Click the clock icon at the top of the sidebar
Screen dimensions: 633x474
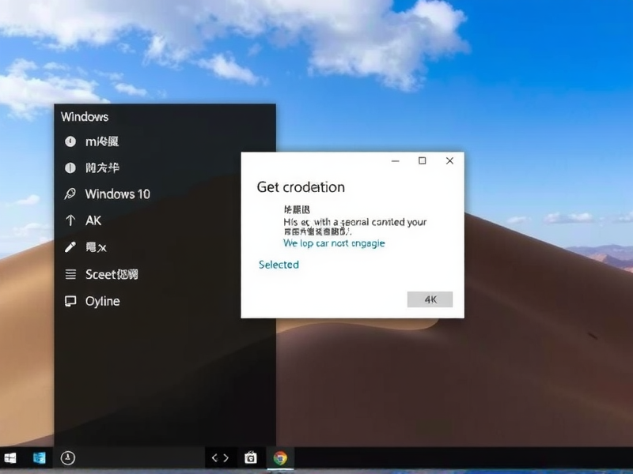[70, 141]
